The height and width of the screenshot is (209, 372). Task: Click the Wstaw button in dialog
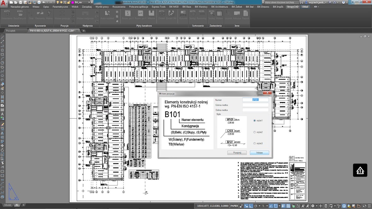click(259, 153)
